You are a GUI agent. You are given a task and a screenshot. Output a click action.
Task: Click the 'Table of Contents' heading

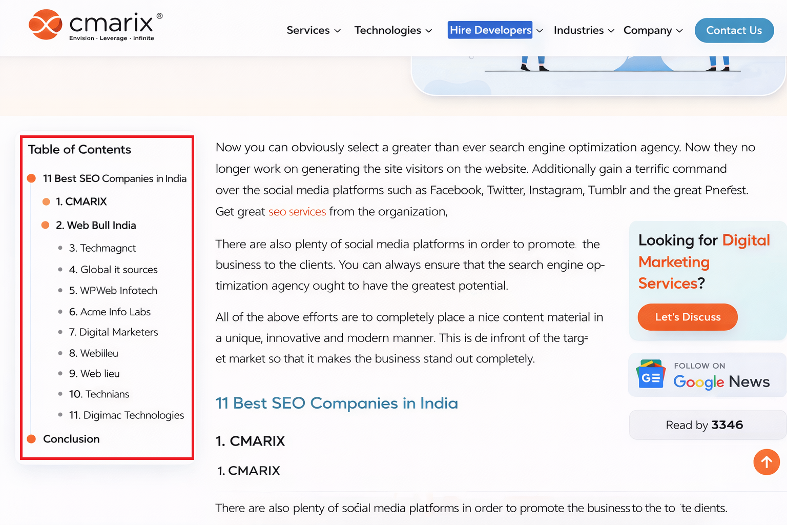79,149
